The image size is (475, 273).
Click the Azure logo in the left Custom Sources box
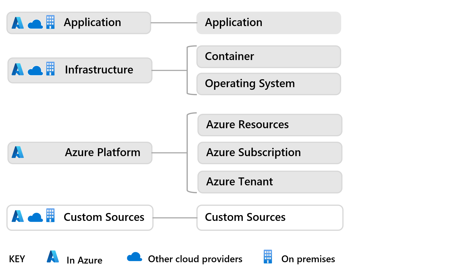point(18,216)
